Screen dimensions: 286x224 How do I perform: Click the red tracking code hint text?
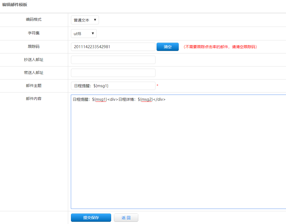pos(220,47)
